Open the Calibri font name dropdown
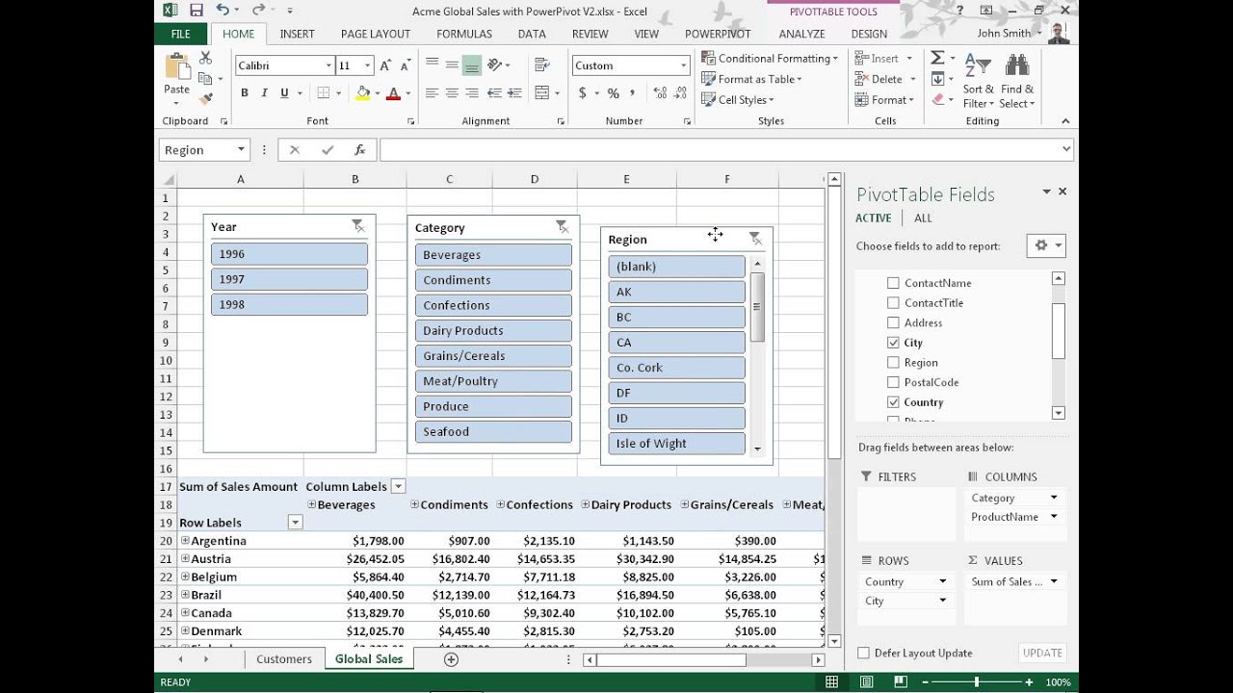This screenshot has height=693, width=1233. tap(328, 65)
